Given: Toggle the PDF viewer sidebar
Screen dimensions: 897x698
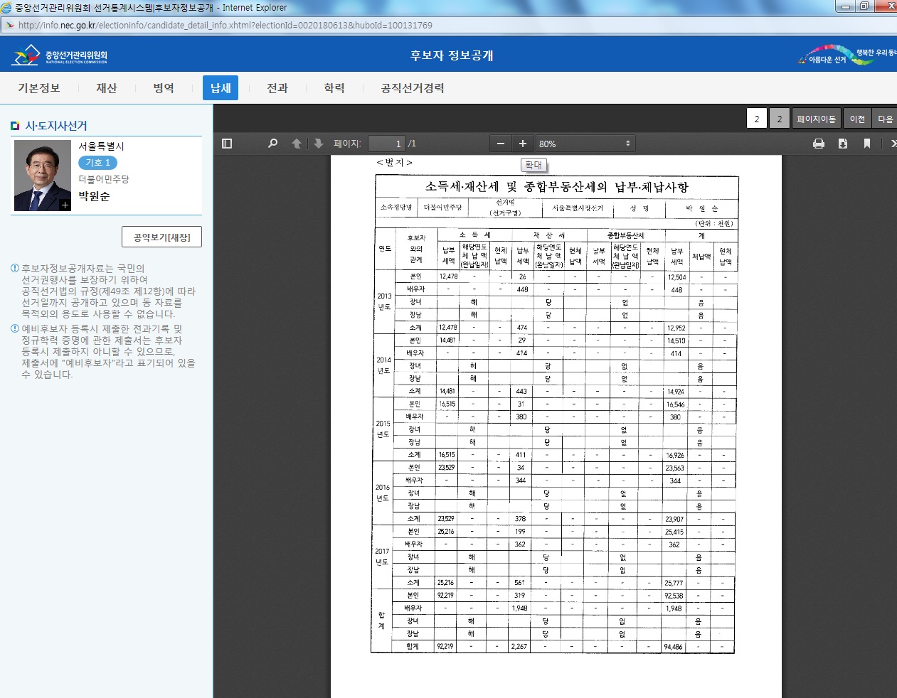Looking at the screenshot, I should pos(227,144).
